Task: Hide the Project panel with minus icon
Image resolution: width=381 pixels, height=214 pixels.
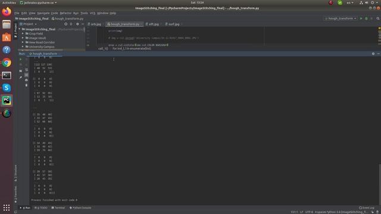Action: click(x=83, y=24)
